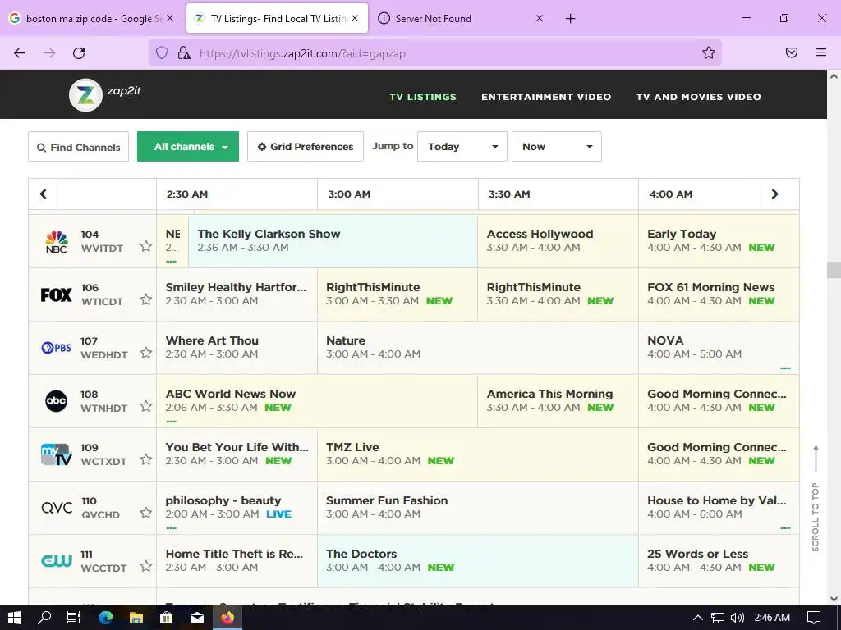Launch Microsoft Edge from taskbar
This screenshot has width=841, height=630.
pos(106,618)
